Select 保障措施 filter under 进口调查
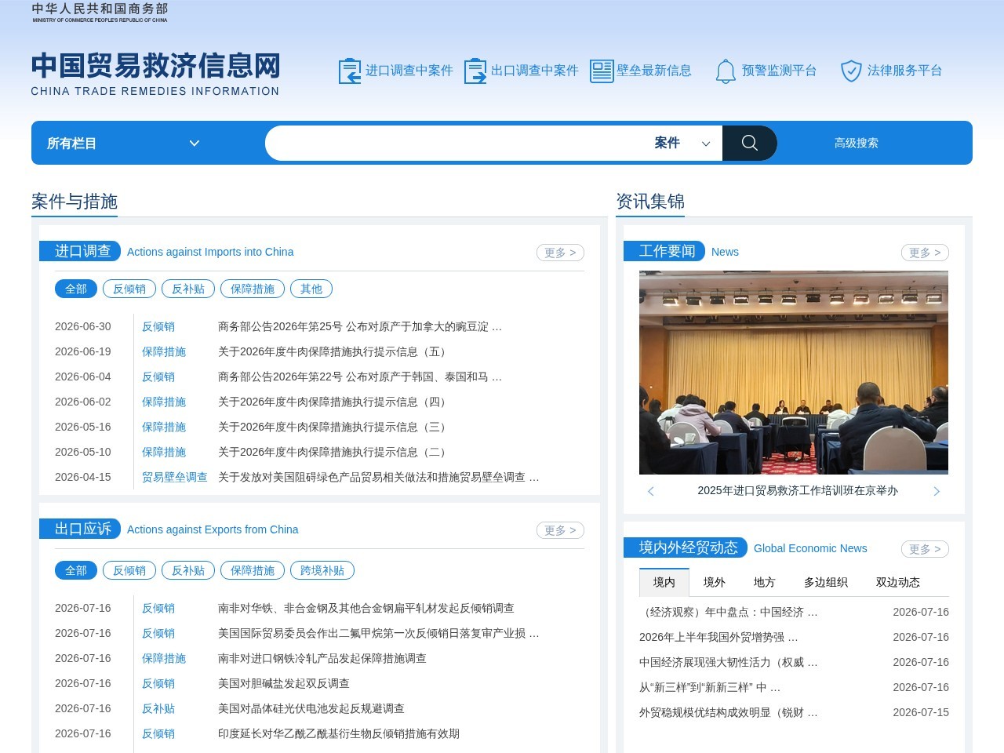The height and width of the screenshot is (753, 1004). pyautogui.click(x=253, y=289)
